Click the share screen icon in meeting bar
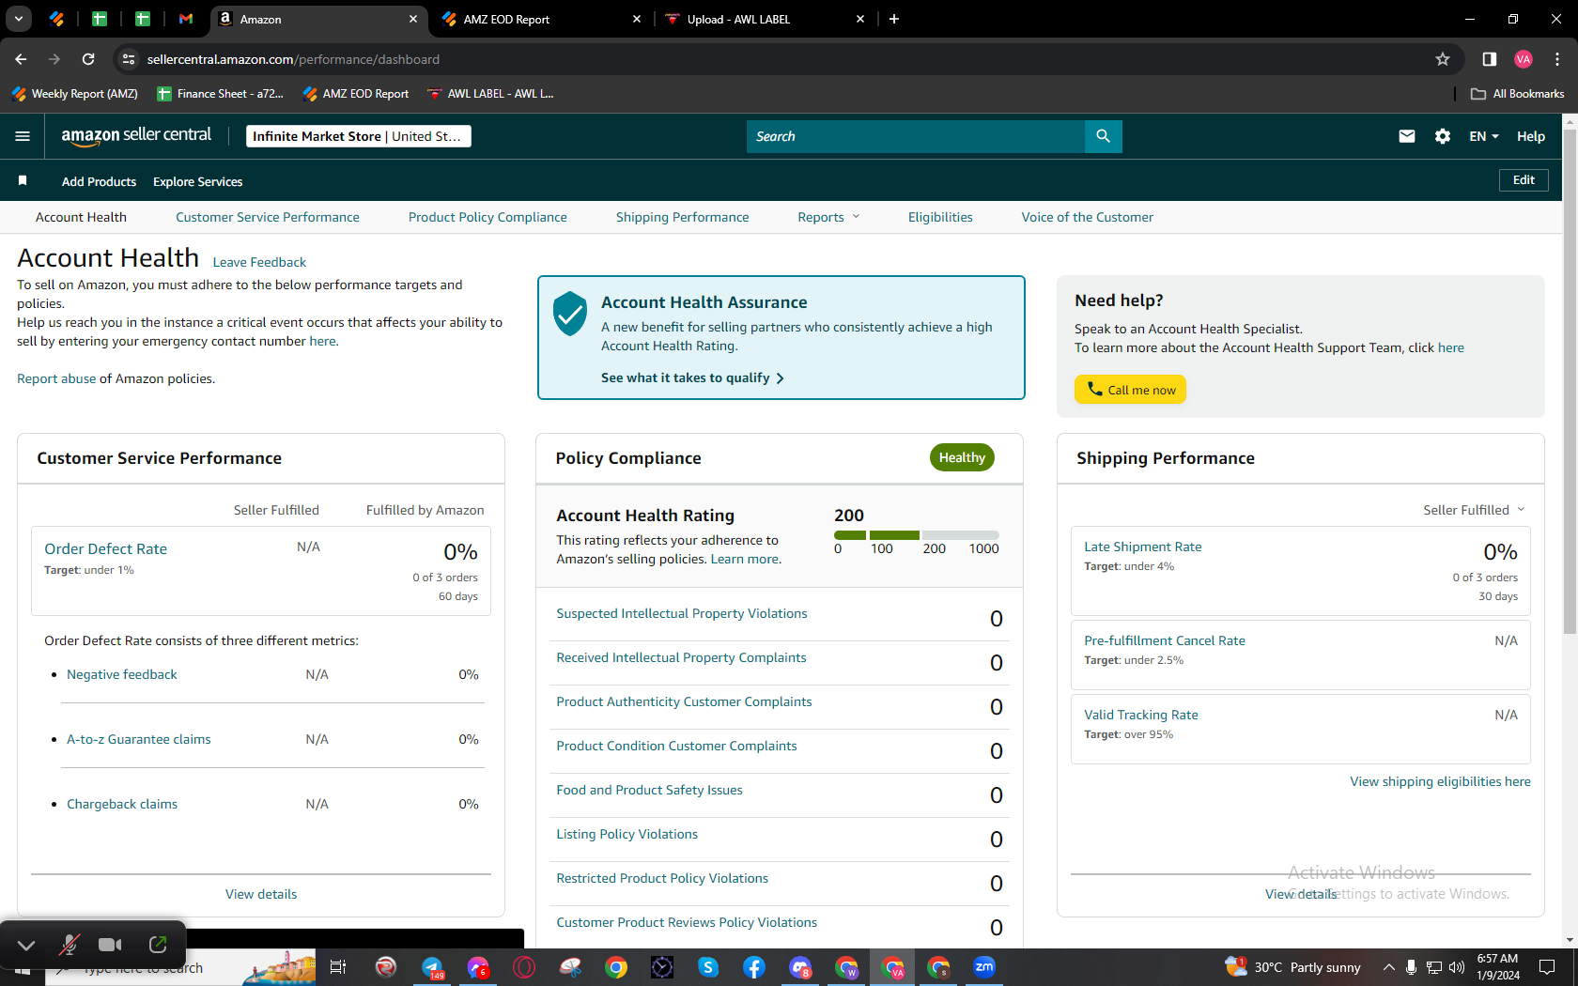 coord(158,945)
